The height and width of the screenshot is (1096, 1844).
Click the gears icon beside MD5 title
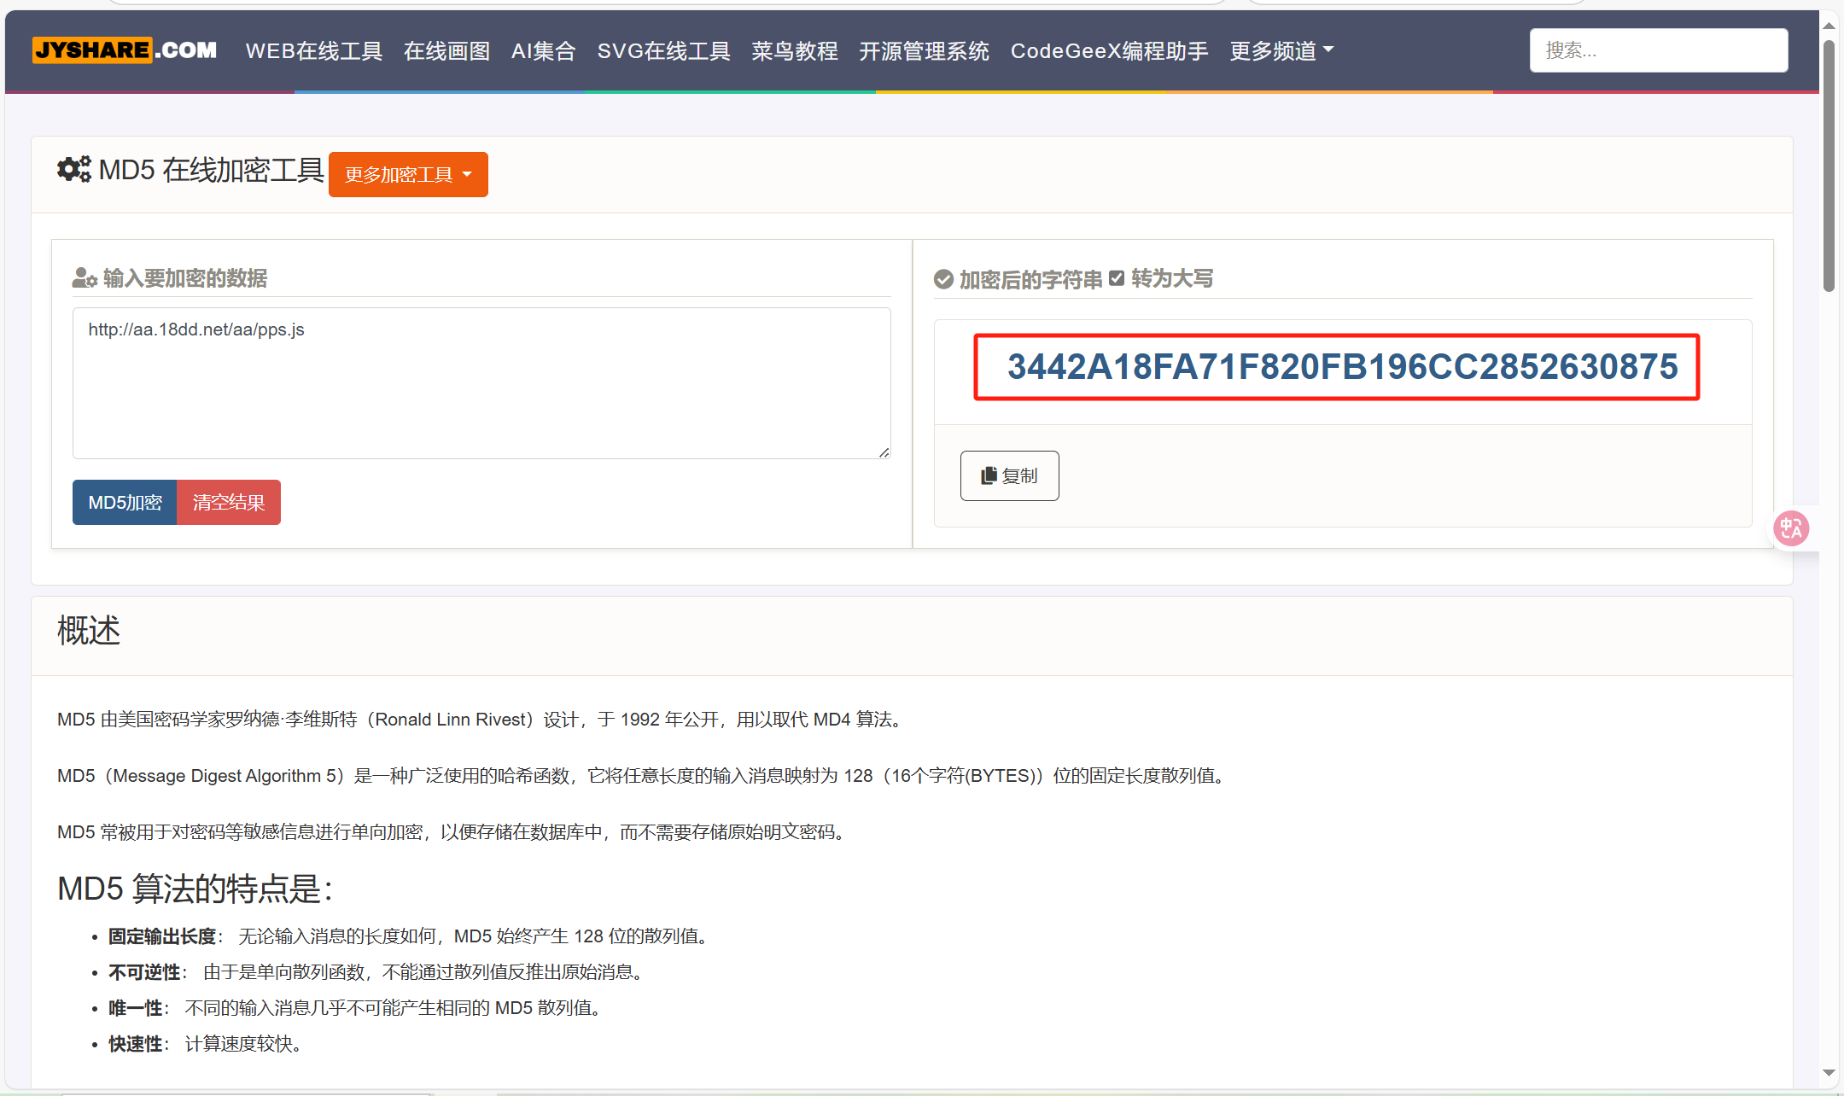click(74, 169)
